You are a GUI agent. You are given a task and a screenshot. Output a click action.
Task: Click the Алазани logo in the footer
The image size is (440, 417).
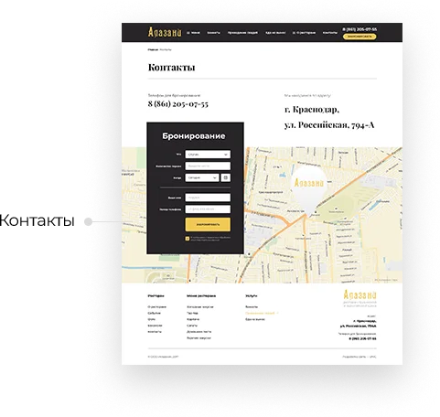point(360,294)
